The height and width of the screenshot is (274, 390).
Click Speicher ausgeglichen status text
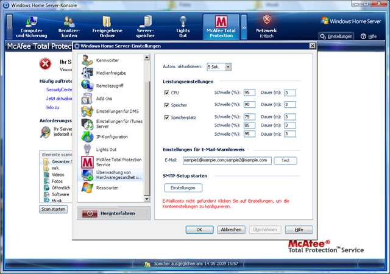196,264
